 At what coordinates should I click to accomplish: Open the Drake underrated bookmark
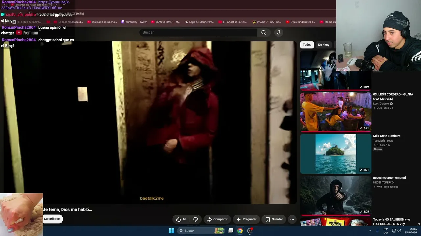(300, 22)
